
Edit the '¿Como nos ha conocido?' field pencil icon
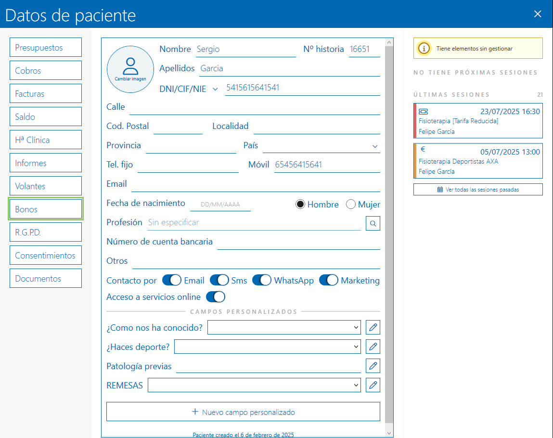coord(373,328)
